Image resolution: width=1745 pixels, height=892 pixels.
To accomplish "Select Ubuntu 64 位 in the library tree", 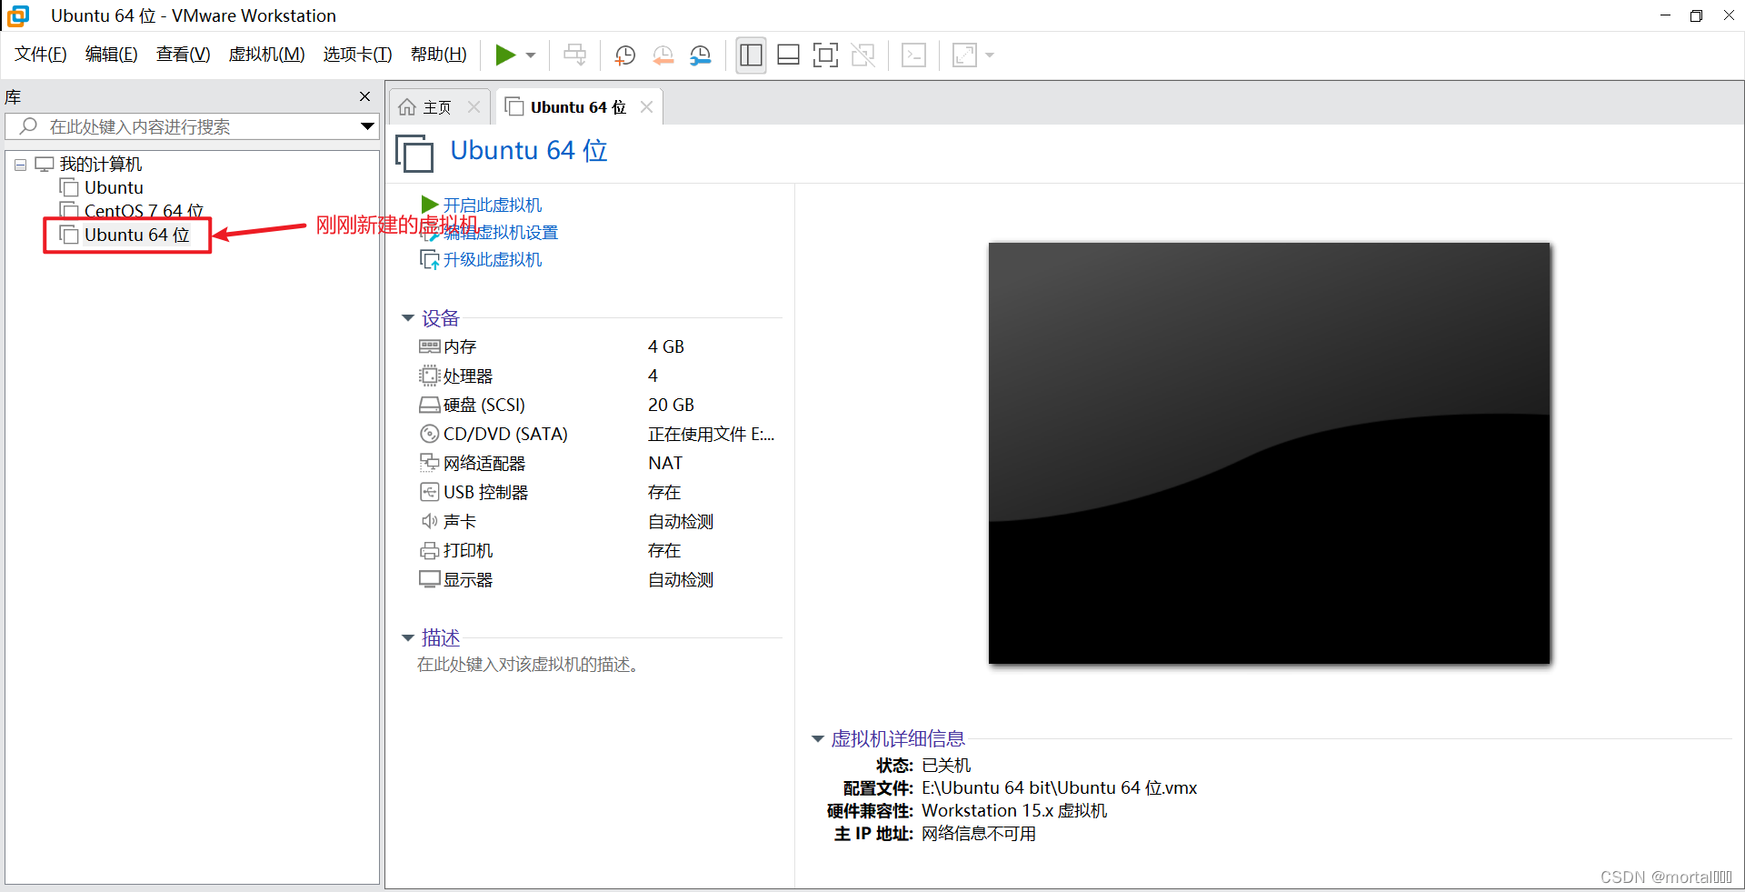I will point(136,235).
